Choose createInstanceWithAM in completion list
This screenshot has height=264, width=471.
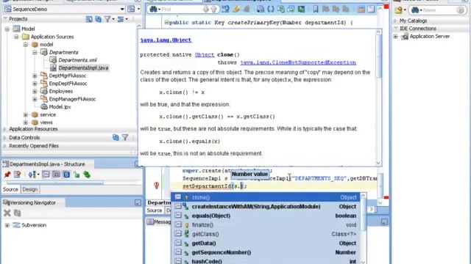tap(266, 207)
